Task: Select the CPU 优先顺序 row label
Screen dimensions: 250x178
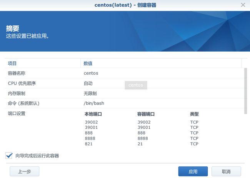Action: coord(22,83)
